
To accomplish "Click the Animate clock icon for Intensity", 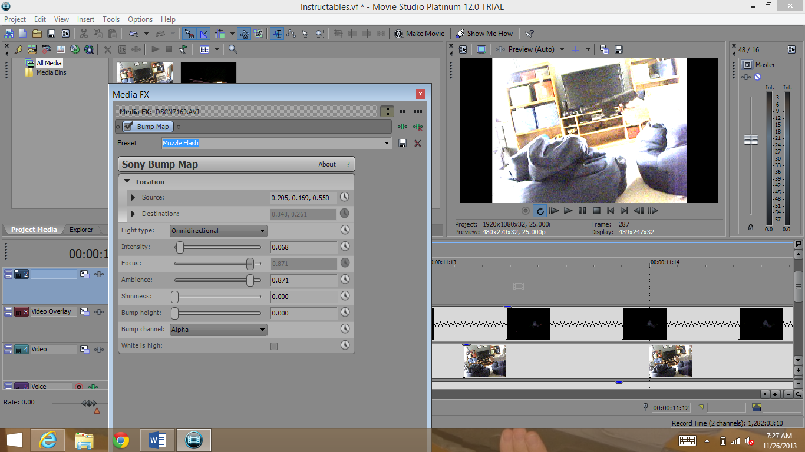I will coord(345,247).
